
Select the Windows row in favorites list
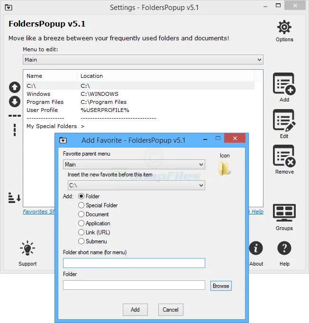pyautogui.click(x=140, y=94)
